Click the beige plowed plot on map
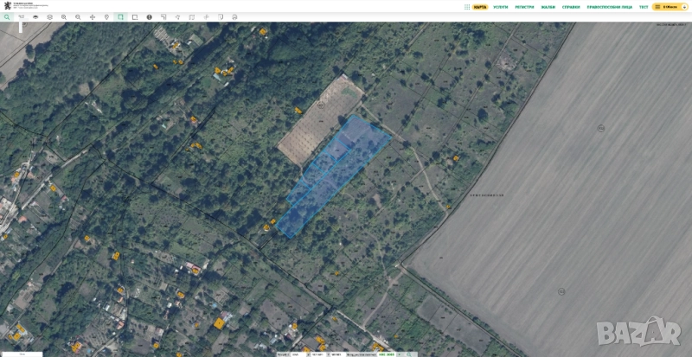 (320, 121)
